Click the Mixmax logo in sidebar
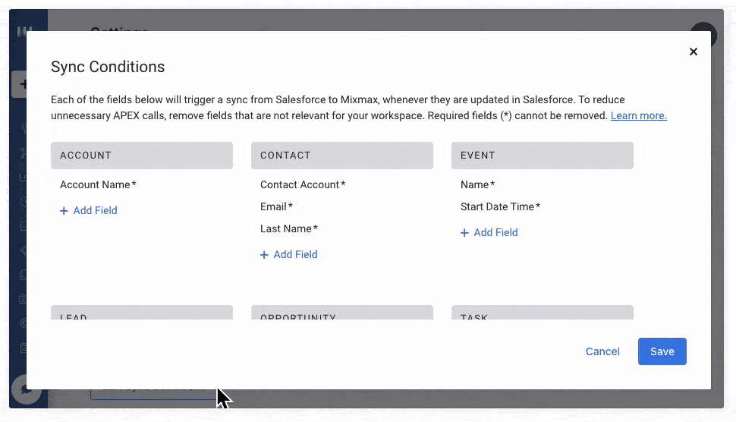Viewport: 736px width, 422px height. click(25, 32)
